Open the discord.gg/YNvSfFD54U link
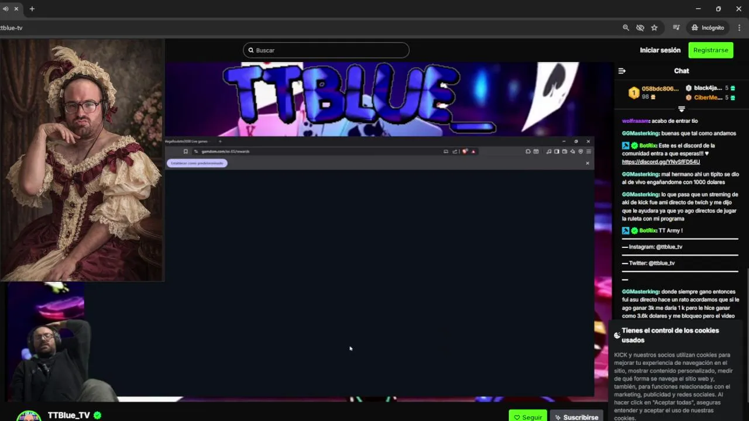749x421 pixels. point(661,162)
